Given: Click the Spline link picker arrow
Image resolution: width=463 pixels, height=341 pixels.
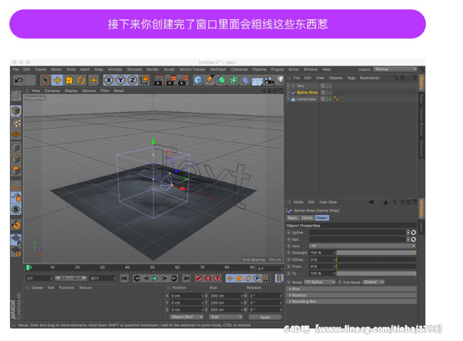Looking at the screenshot, I should [414, 233].
